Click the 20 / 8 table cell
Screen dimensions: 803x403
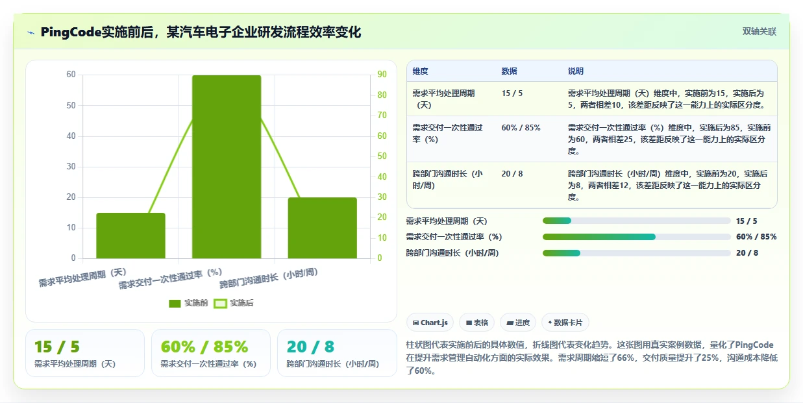[x=512, y=174]
